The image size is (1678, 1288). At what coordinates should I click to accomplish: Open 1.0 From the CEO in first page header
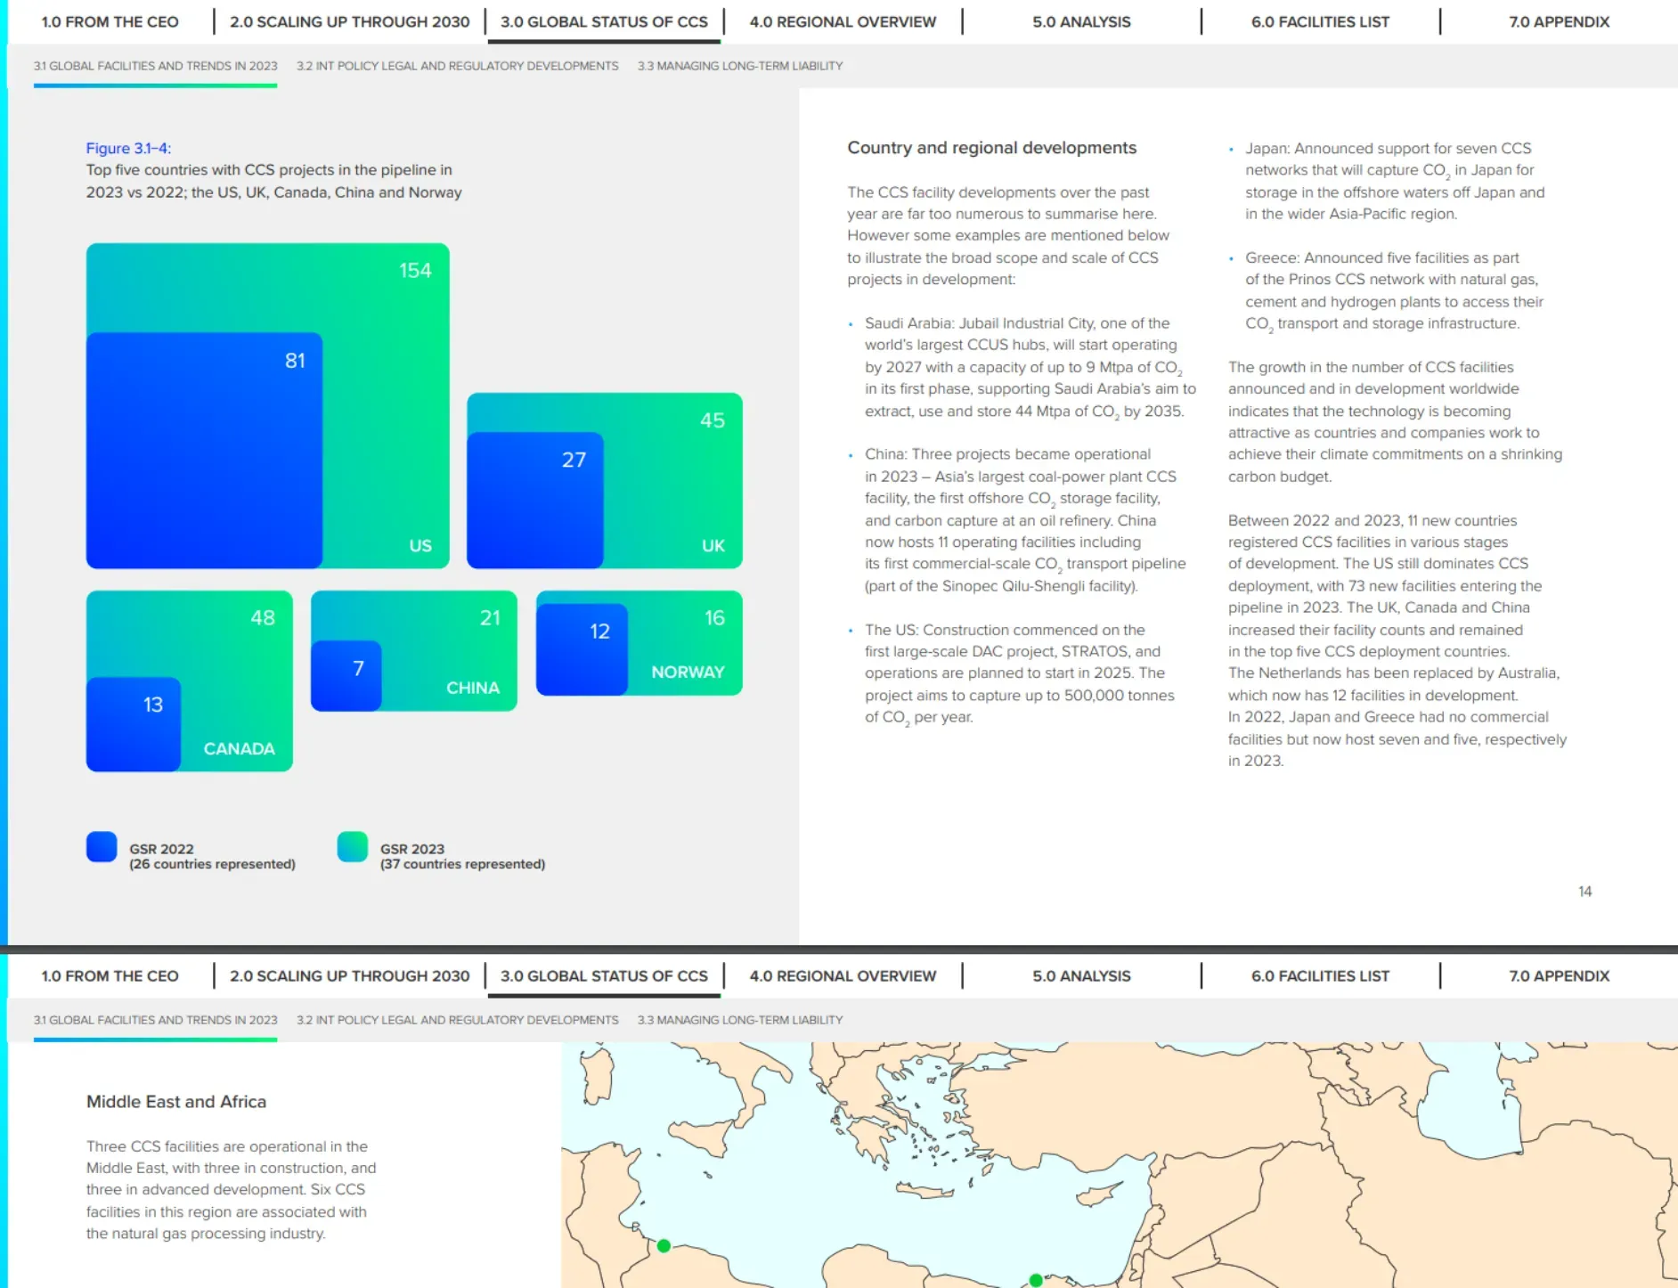point(110,22)
